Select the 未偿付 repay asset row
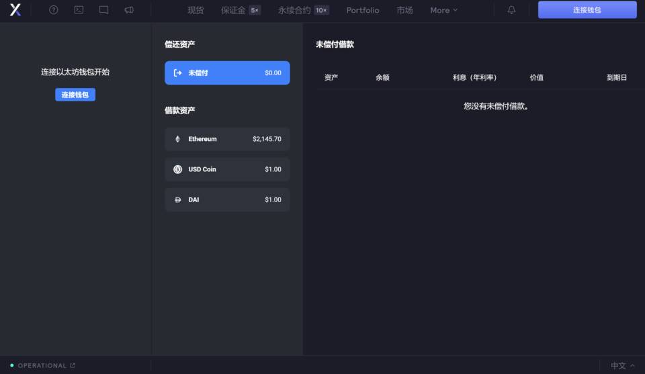The width and height of the screenshot is (645, 374). [x=227, y=73]
